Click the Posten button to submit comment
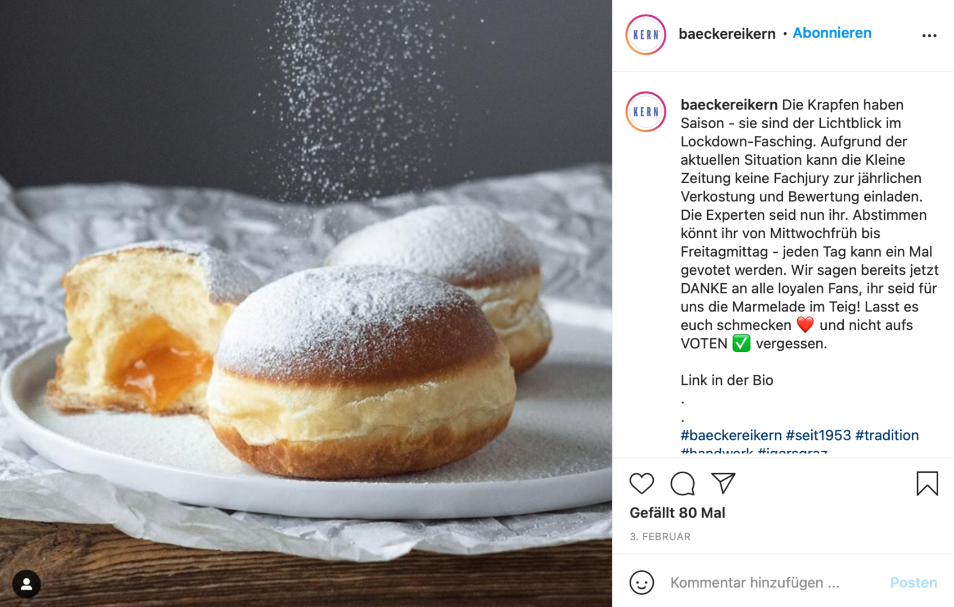This screenshot has width=954, height=607. [x=914, y=582]
